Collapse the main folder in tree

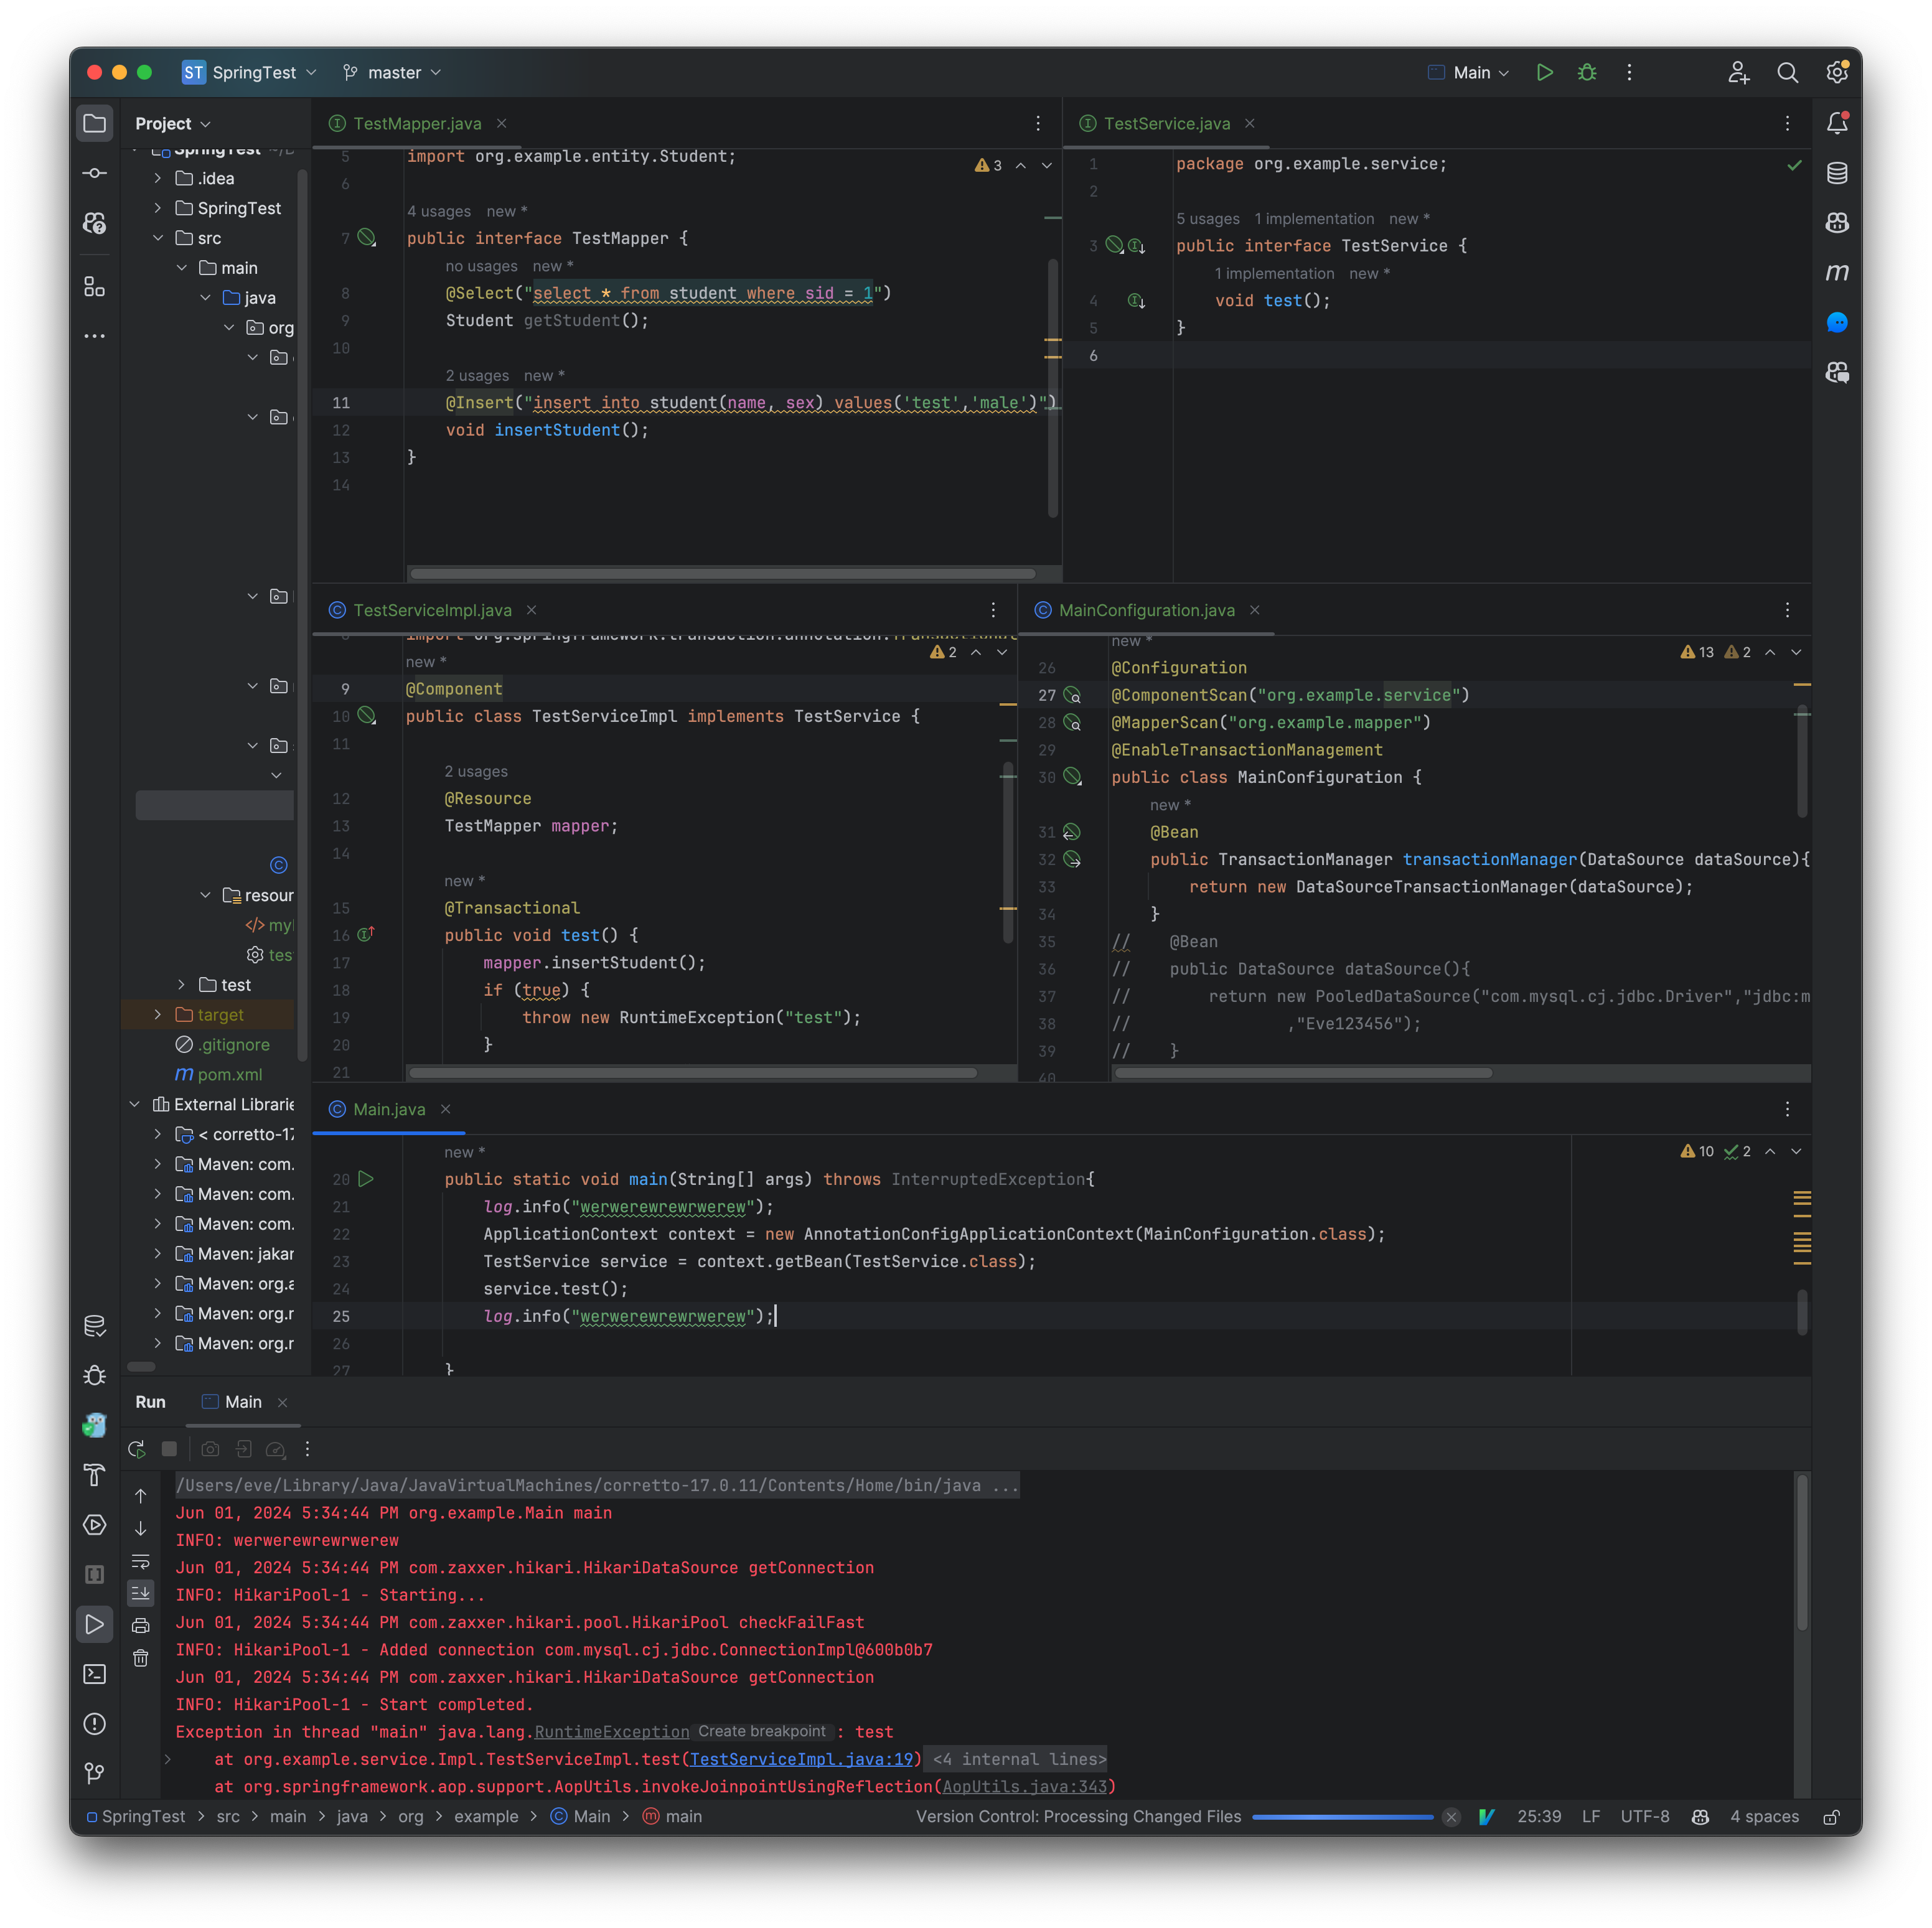pos(182,268)
